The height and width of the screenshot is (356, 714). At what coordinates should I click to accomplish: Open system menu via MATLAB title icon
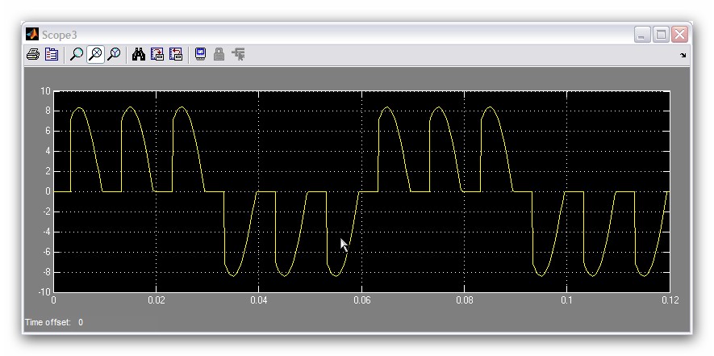(x=32, y=34)
